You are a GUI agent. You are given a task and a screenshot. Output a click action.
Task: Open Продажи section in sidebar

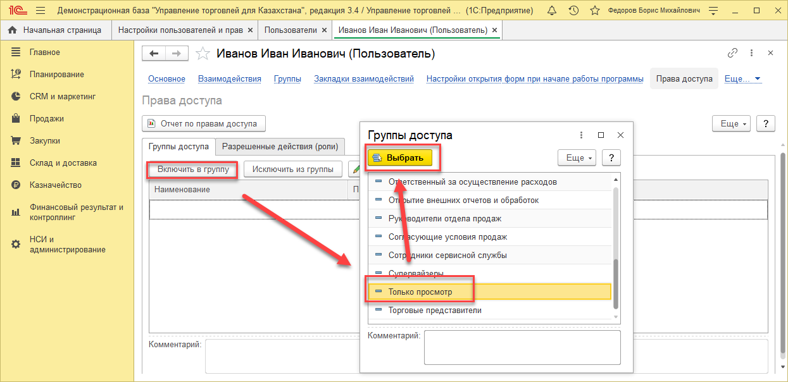[x=46, y=119]
